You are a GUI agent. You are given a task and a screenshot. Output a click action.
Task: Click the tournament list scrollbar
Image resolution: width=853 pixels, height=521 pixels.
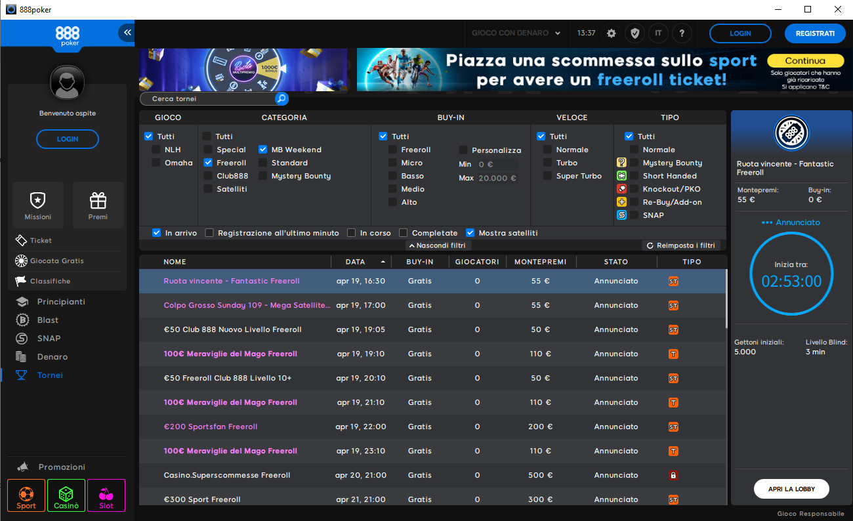[726, 299]
